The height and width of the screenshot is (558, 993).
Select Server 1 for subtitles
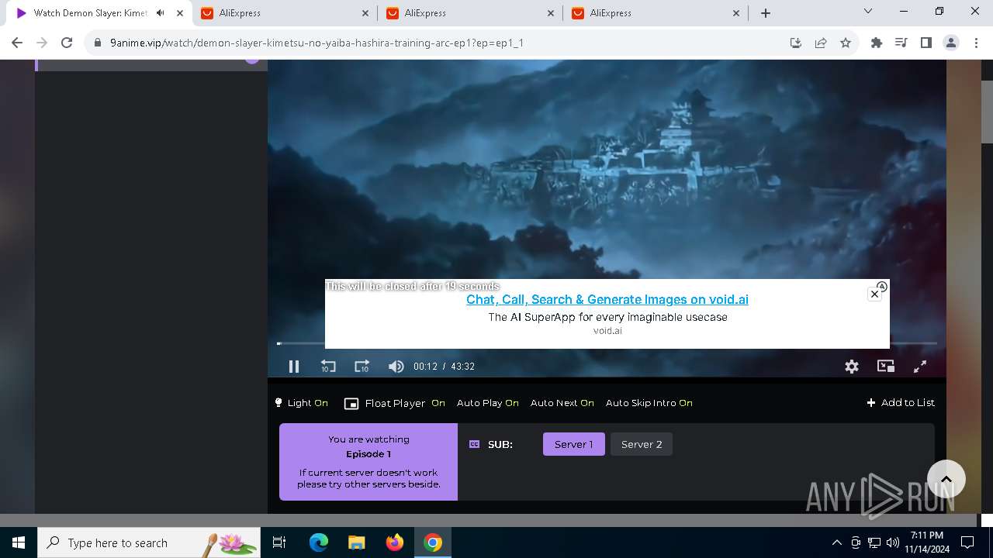(x=574, y=444)
